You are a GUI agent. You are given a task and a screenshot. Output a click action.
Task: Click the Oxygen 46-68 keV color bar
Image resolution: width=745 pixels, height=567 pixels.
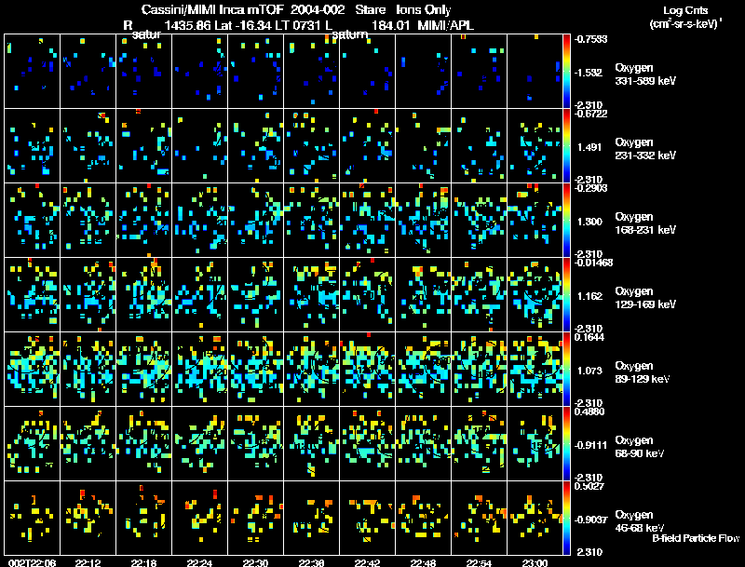(x=566, y=518)
